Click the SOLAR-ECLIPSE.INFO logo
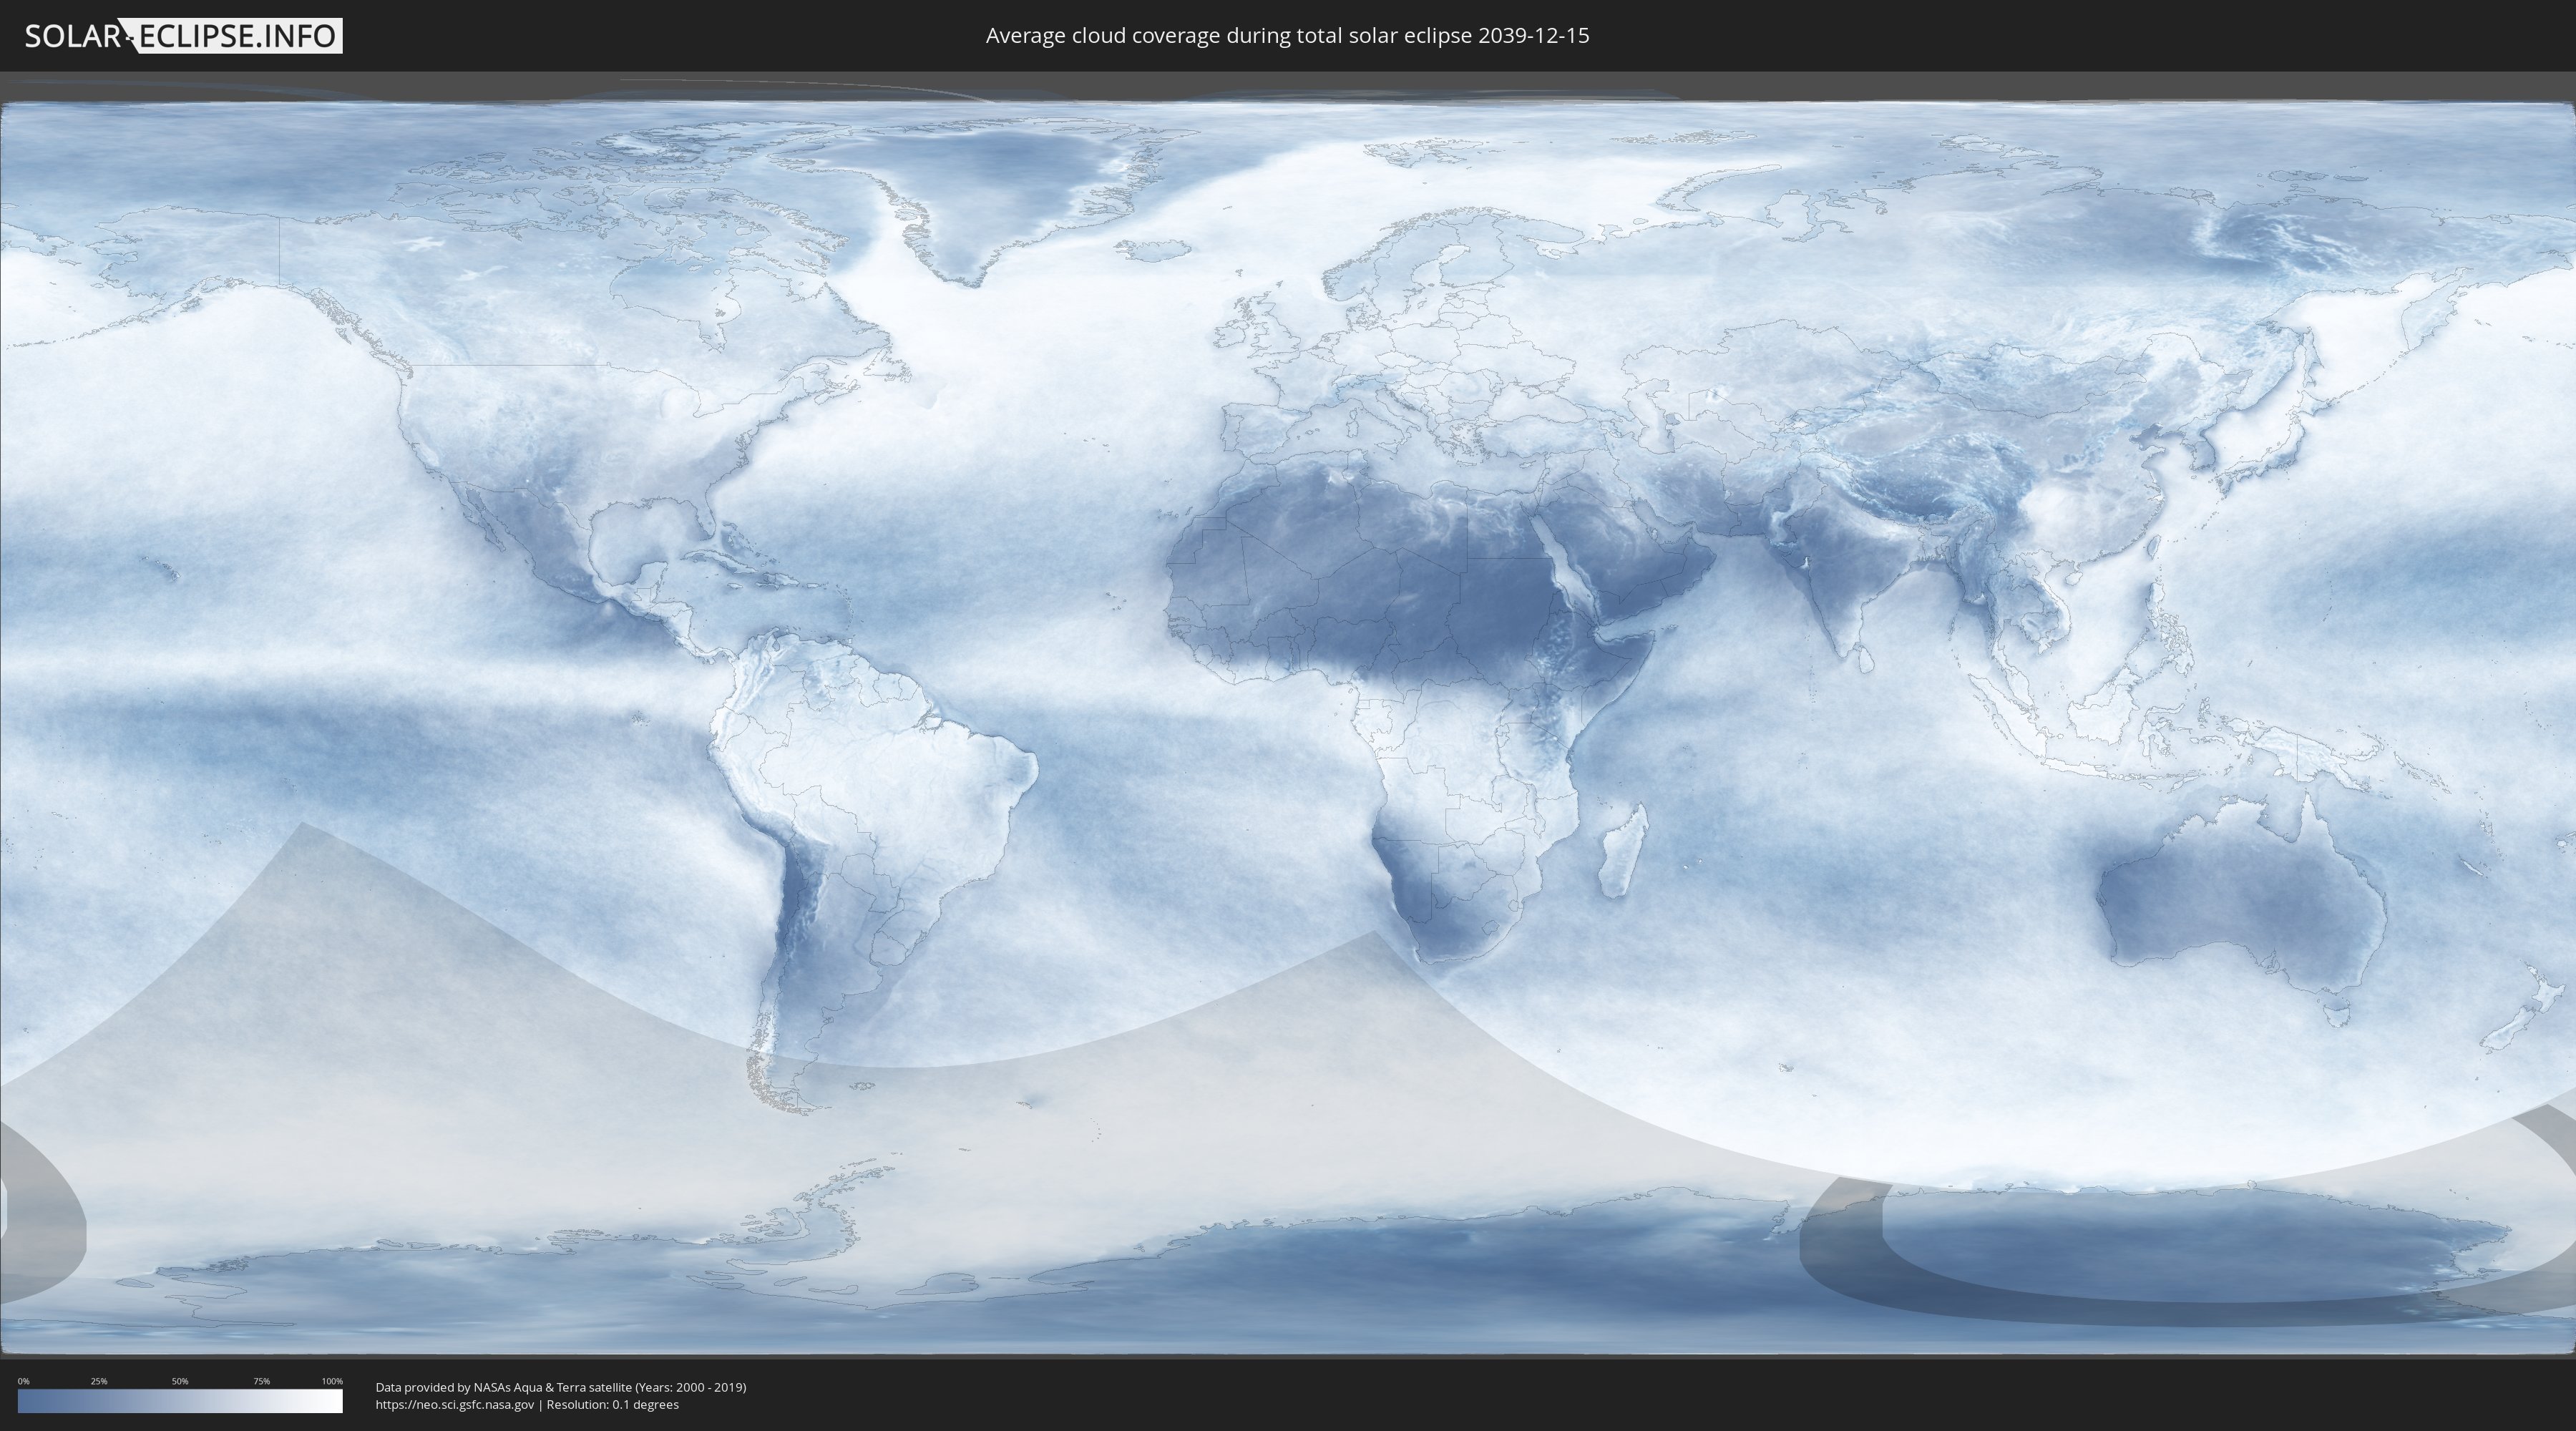 pyautogui.click(x=183, y=36)
